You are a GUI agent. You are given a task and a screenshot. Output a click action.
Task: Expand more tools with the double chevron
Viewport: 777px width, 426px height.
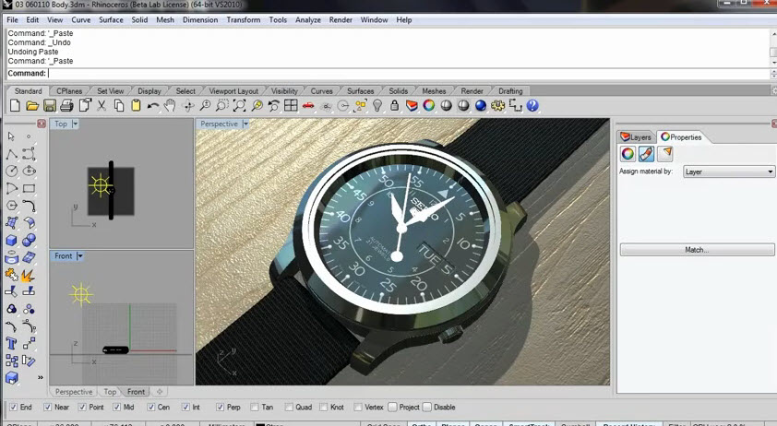point(40,377)
